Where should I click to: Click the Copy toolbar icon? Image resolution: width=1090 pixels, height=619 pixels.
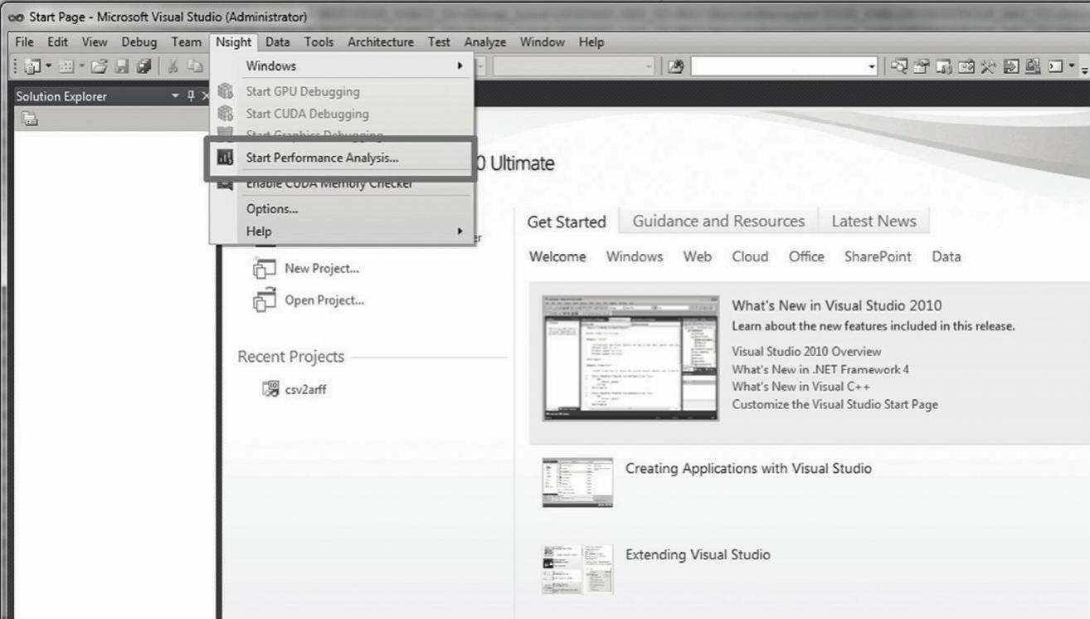(x=195, y=66)
